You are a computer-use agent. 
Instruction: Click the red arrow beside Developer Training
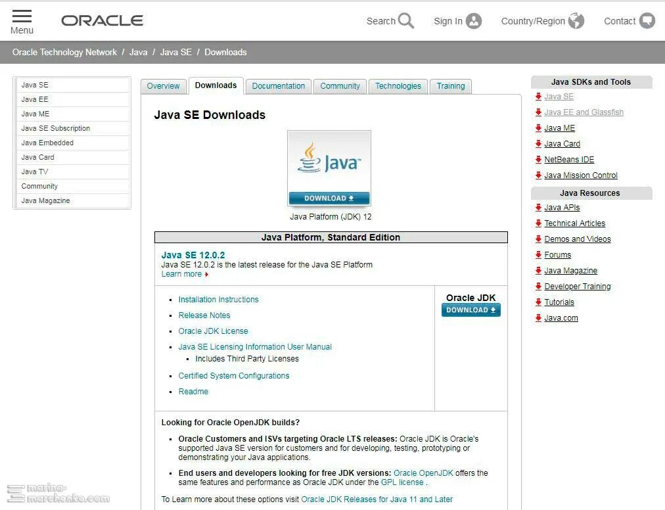[538, 286]
